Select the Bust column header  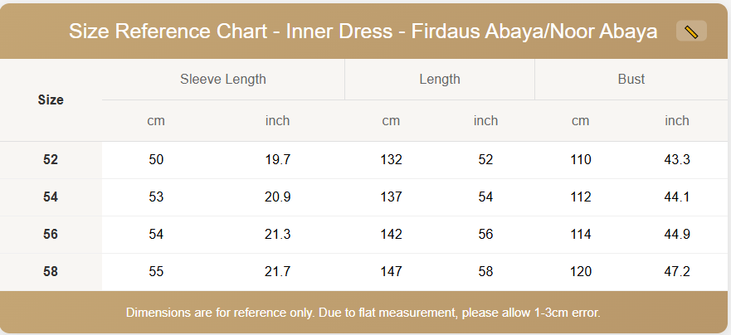click(631, 80)
